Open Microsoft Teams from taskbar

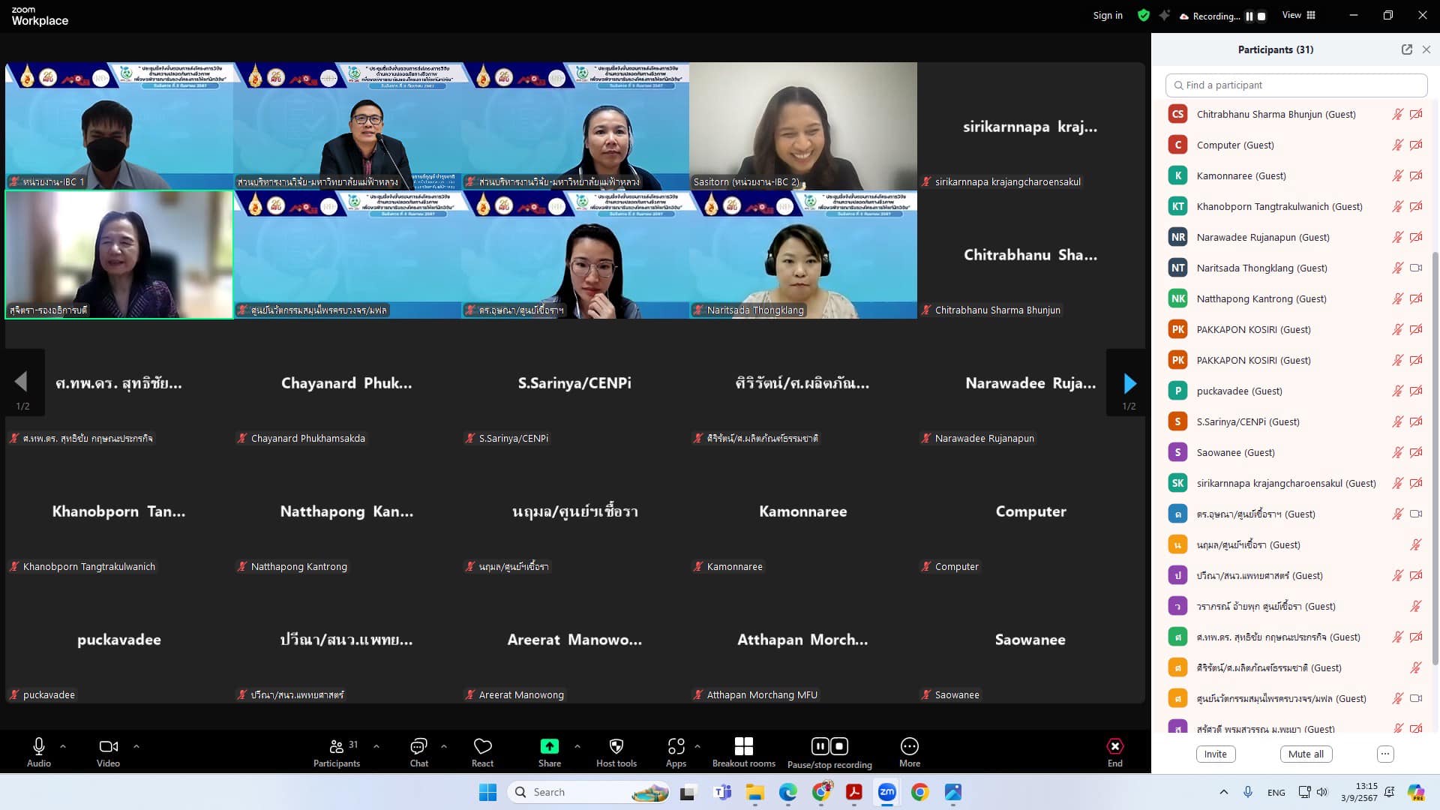point(723,792)
